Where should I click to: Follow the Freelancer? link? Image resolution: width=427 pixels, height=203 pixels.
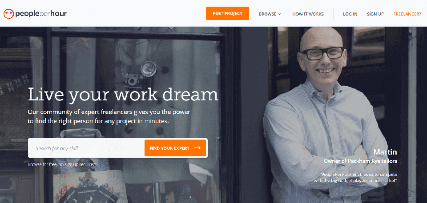point(407,14)
